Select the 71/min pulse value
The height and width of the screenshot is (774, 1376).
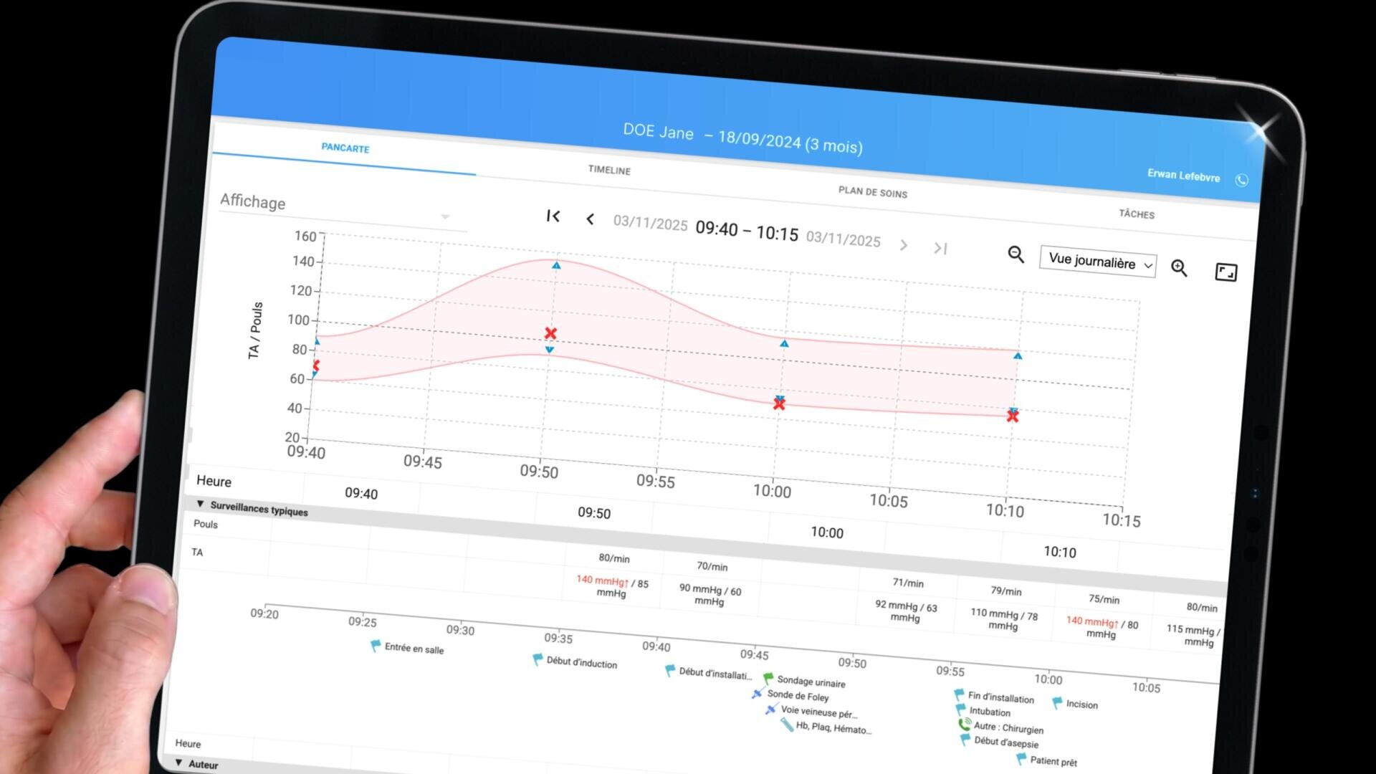coord(908,583)
